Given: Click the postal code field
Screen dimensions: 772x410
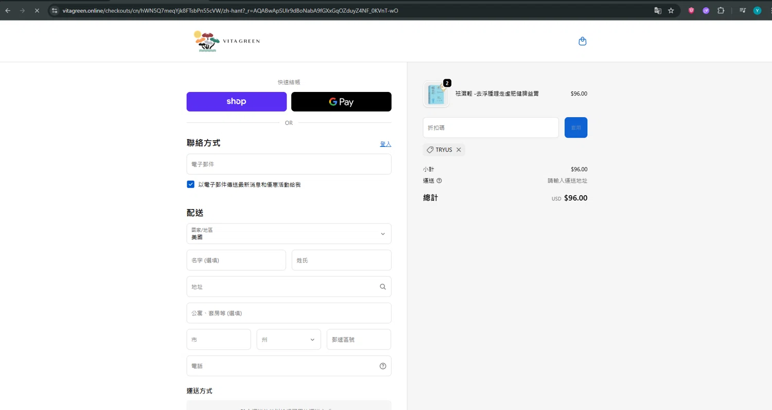Looking at the screenshot, I should coord(359,340).
